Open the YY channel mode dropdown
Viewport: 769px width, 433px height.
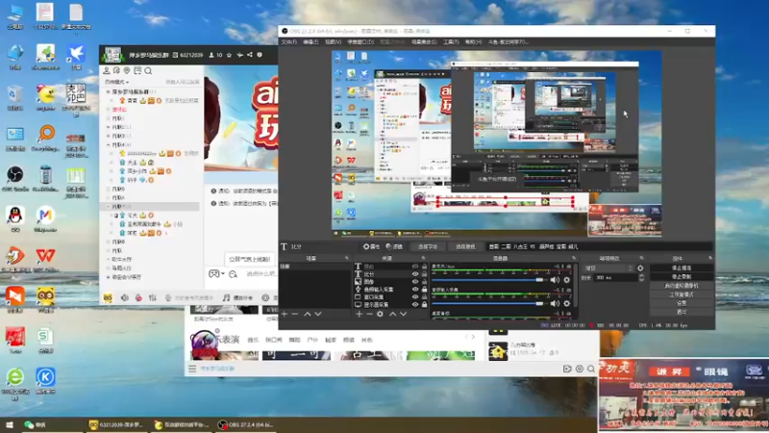[x=117, y=82]
